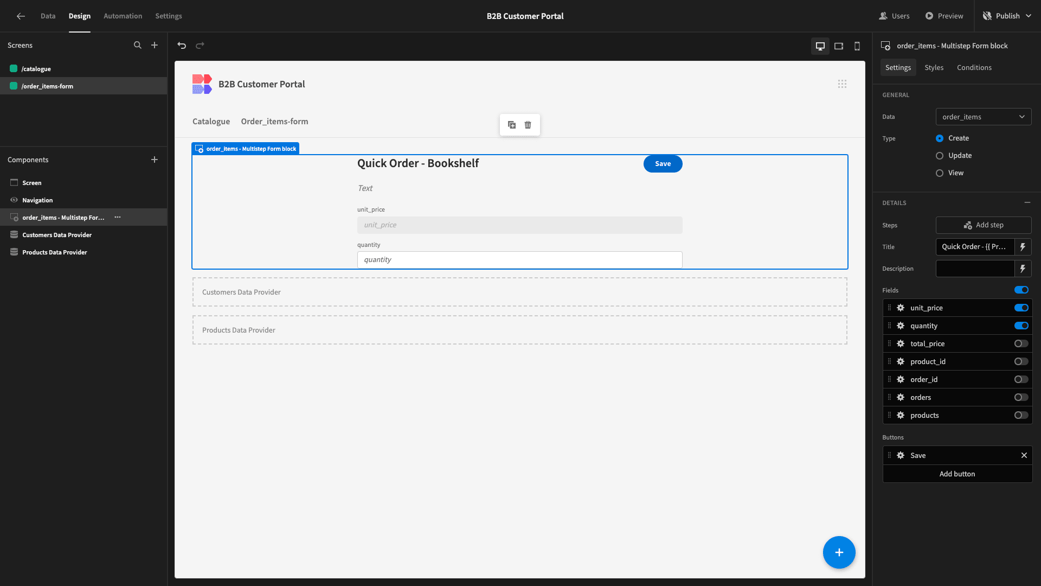This screenshot has height=586, width=1041.
Task: Remove the Save button entry
Action: tap(1024, 455)
